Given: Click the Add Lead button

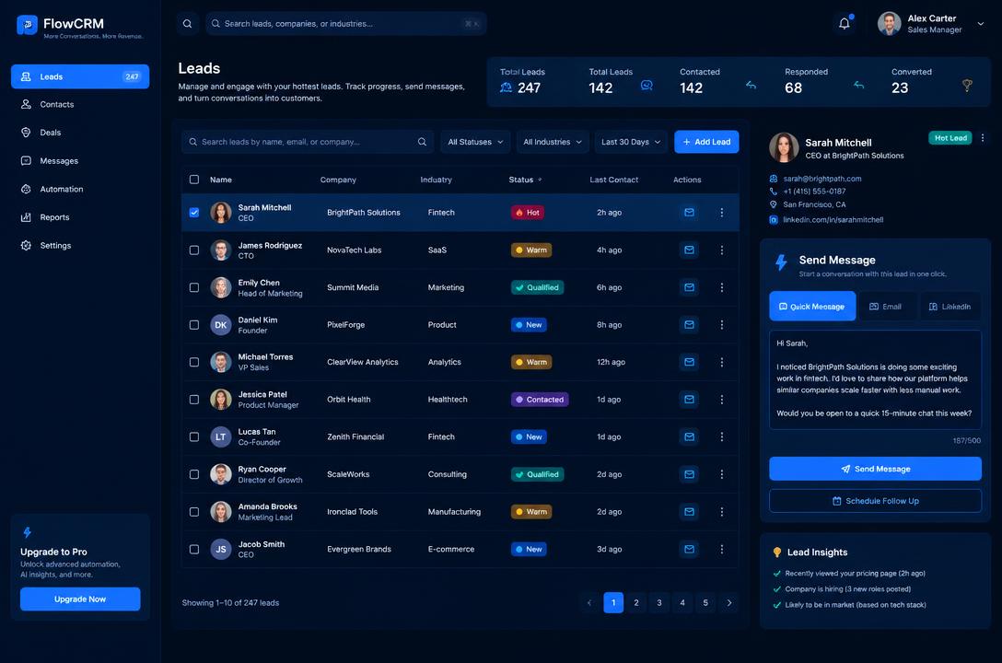Looking at the screenshot, I should pos(706,142).
